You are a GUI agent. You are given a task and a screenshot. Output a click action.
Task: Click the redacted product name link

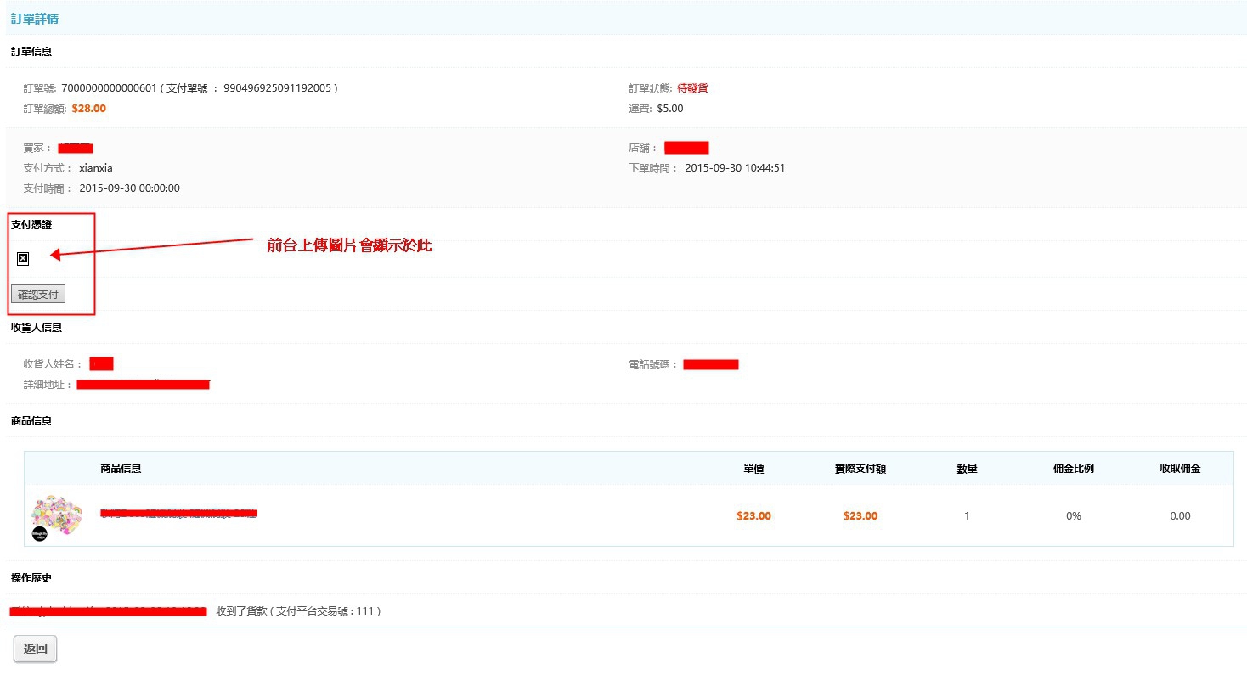178,513
